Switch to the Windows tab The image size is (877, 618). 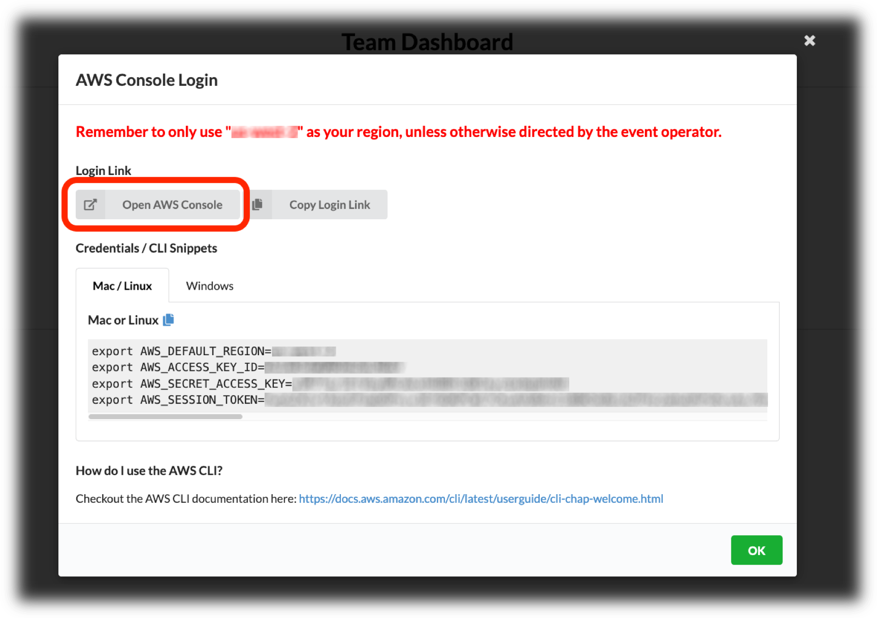coord(210,286)
